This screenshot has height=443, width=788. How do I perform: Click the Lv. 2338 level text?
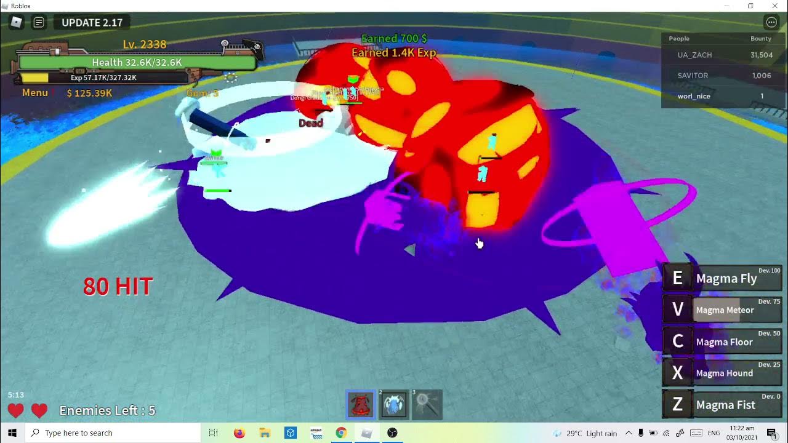(x=145, y=44)
